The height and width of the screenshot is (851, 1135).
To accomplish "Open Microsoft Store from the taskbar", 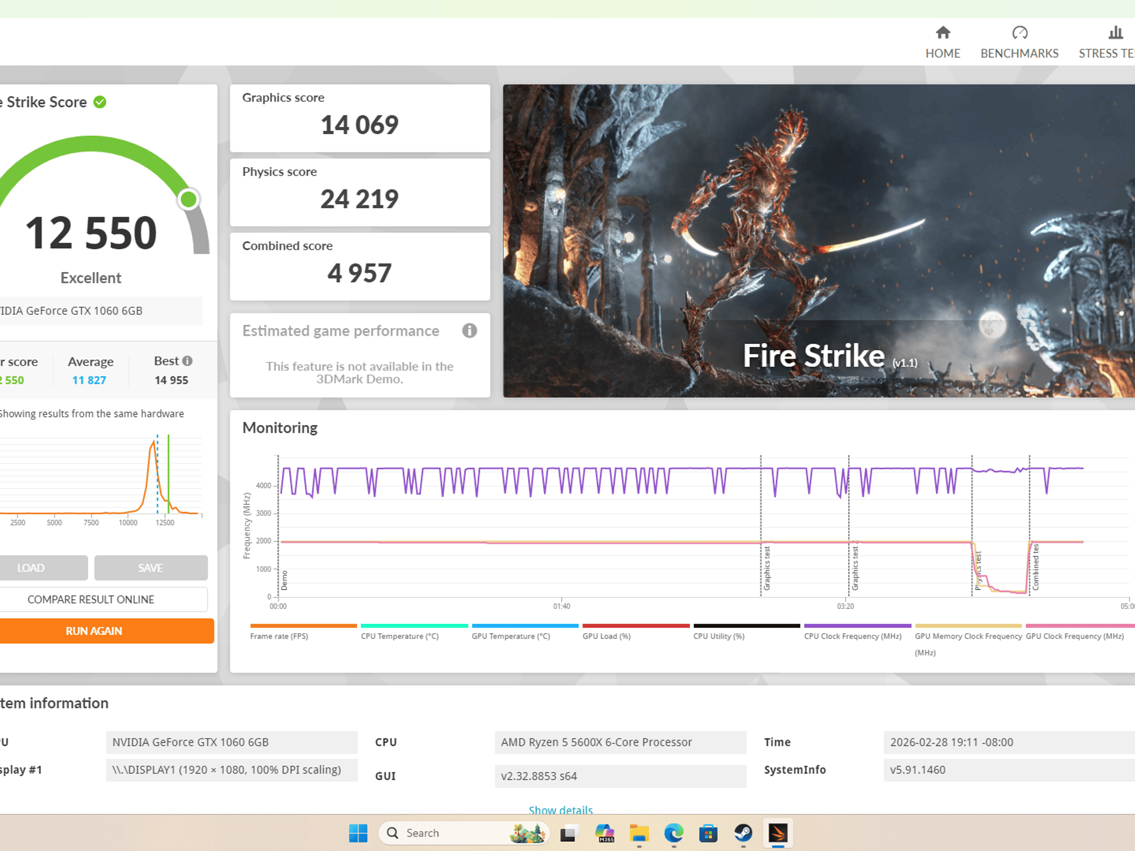I will [x=708, y=833].
